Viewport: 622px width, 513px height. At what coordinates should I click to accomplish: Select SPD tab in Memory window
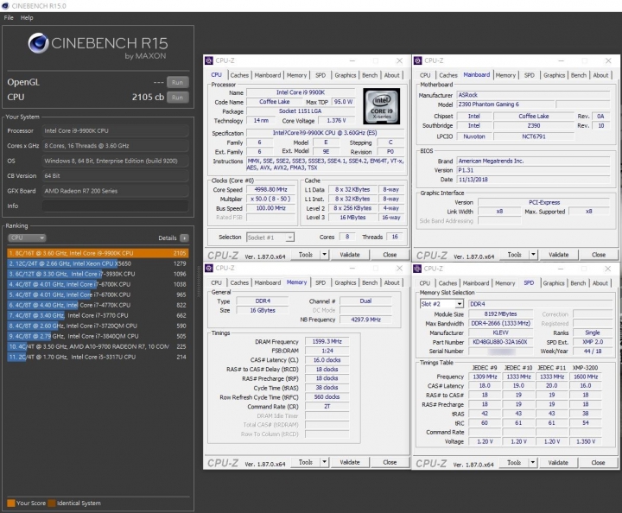[x=321, y=282]
